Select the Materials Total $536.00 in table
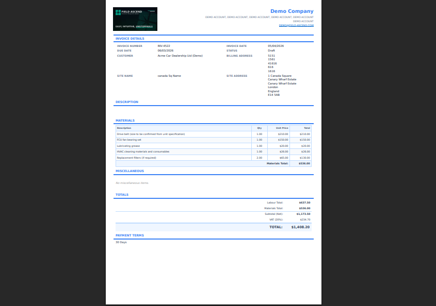The width and height of the screenshot is (436, 306). pos(304,163)
